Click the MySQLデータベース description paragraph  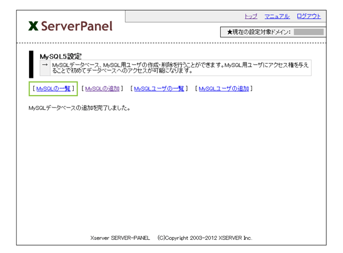180,68
